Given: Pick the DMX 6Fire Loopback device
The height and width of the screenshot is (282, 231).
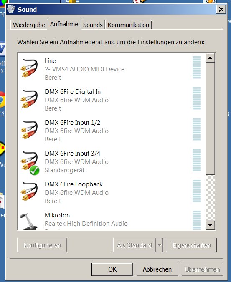Looking at the screenshot, I should pos(112,192).
